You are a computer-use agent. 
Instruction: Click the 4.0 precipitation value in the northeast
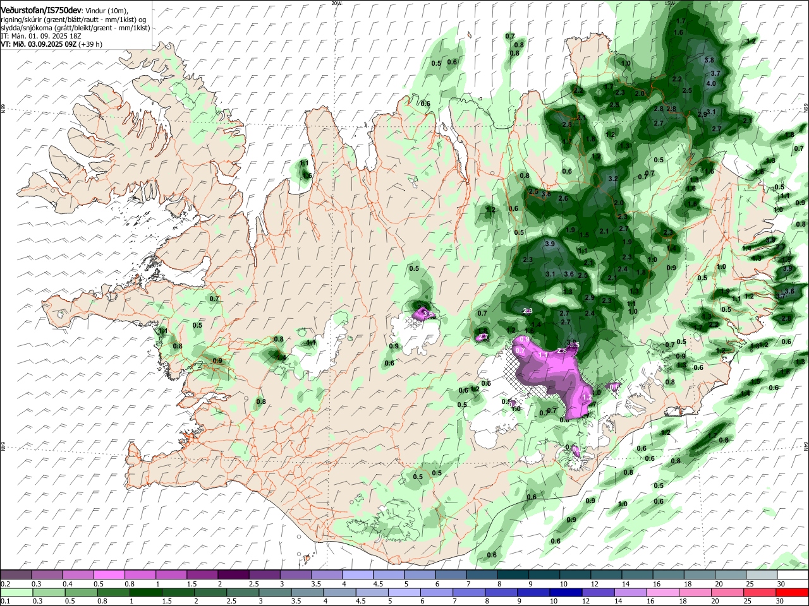[711, 83]
